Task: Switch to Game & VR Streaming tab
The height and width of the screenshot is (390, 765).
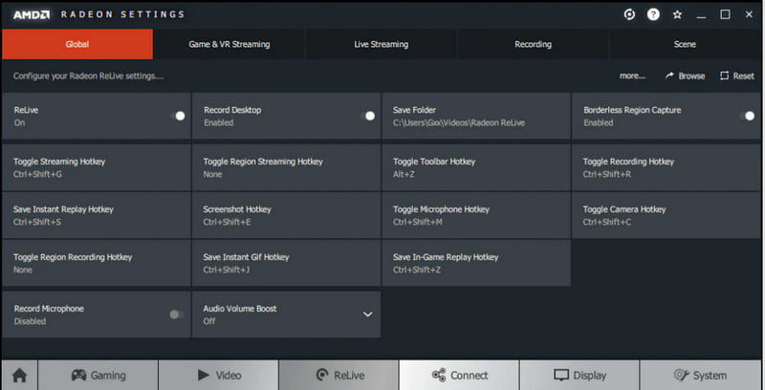Action: (229, 44)
